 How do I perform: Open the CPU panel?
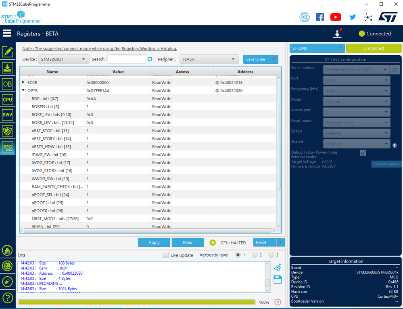tap(7, 100)
